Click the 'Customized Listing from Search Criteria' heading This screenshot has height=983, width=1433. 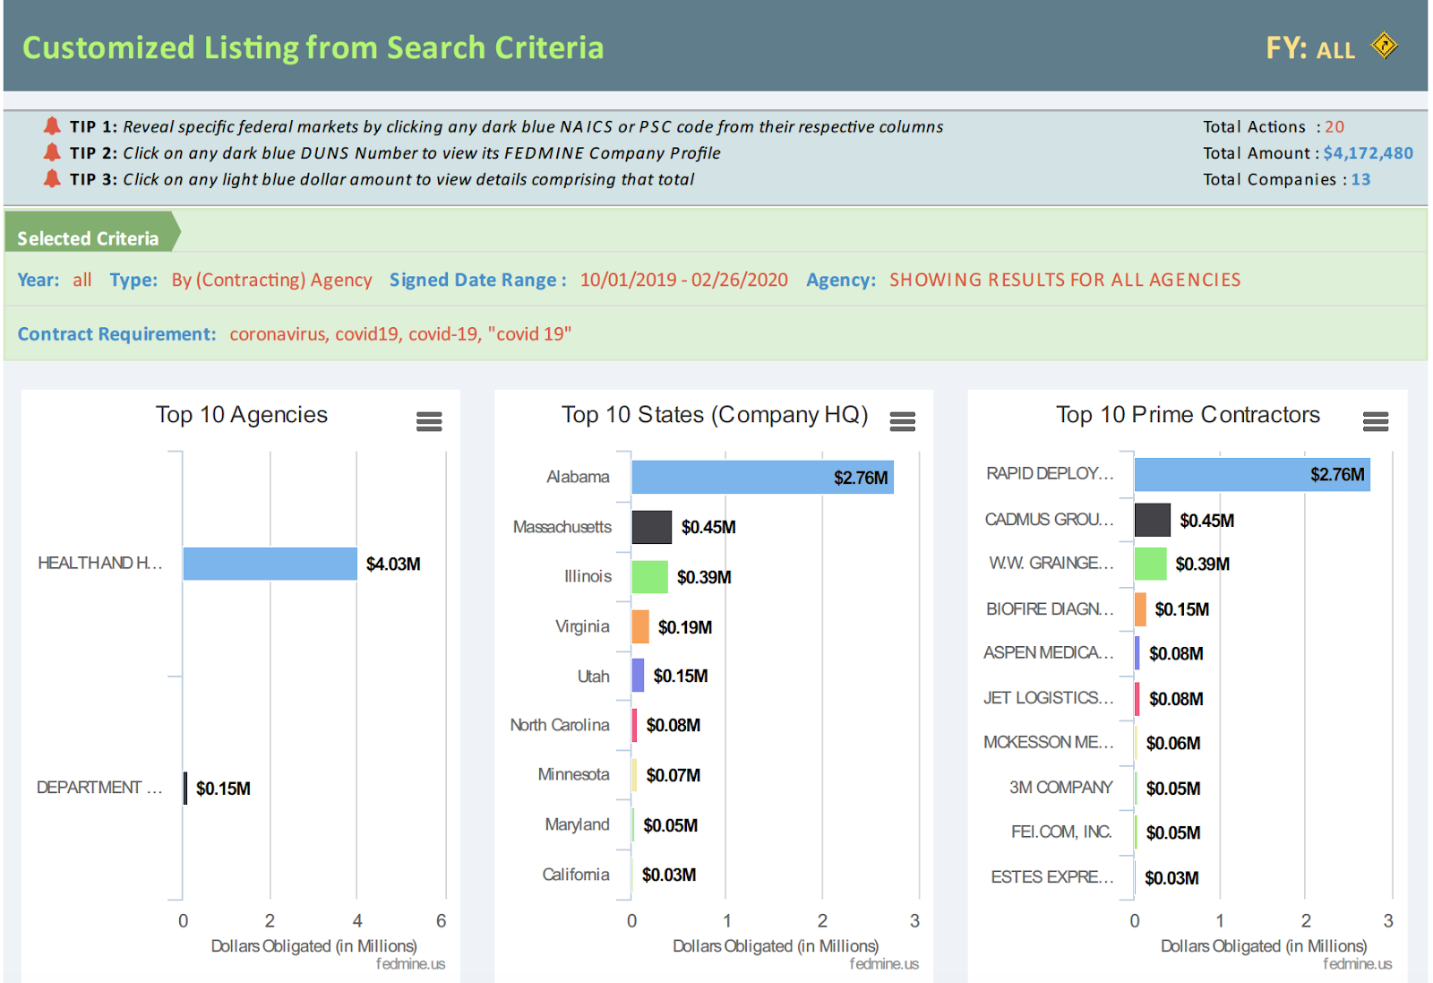pos(313,47)
